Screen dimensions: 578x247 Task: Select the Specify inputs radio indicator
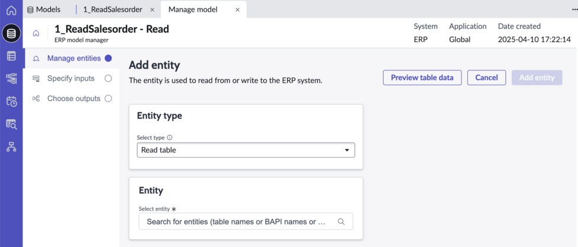(x=108, y=78)
